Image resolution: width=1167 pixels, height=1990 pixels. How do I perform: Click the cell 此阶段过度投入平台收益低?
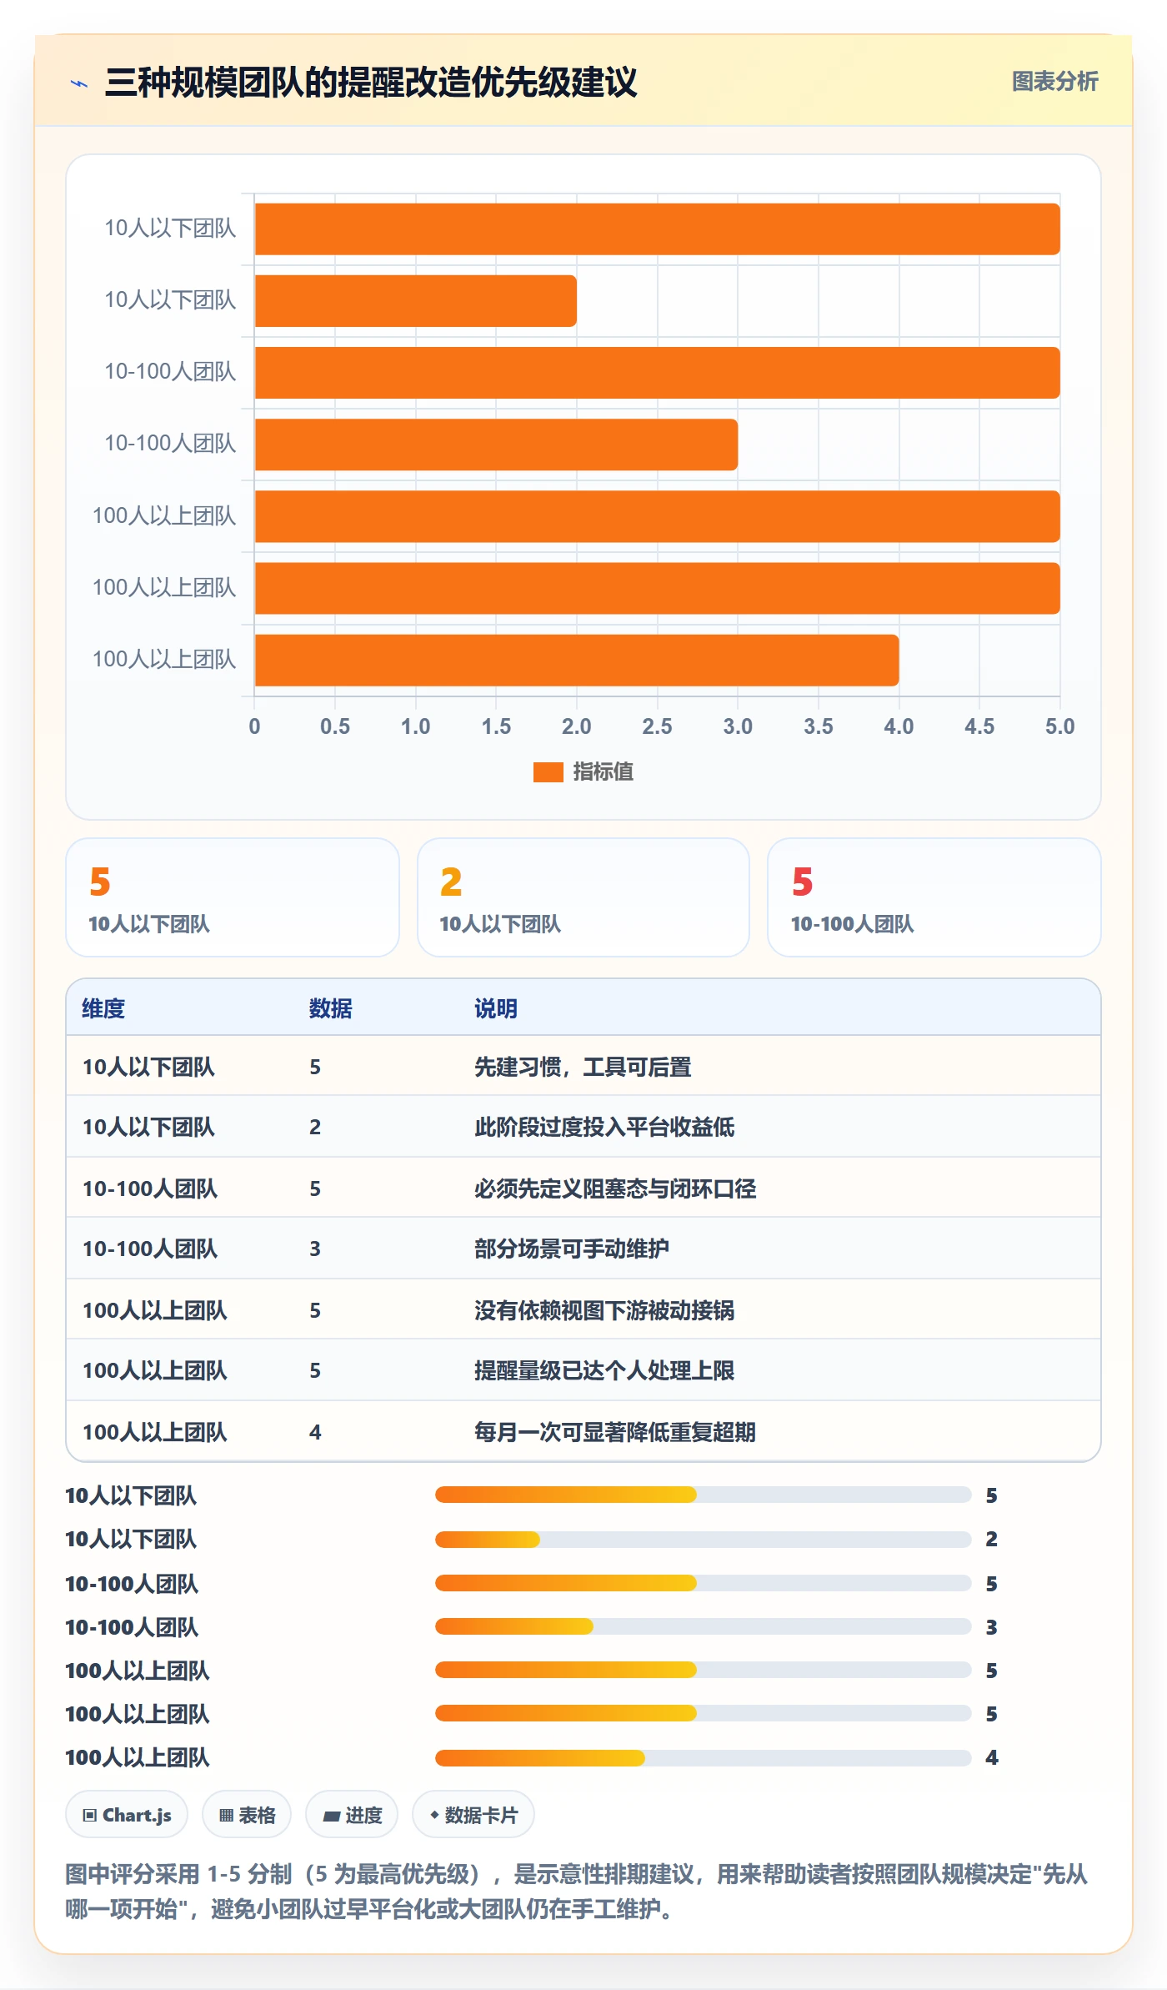(604, 1127)
